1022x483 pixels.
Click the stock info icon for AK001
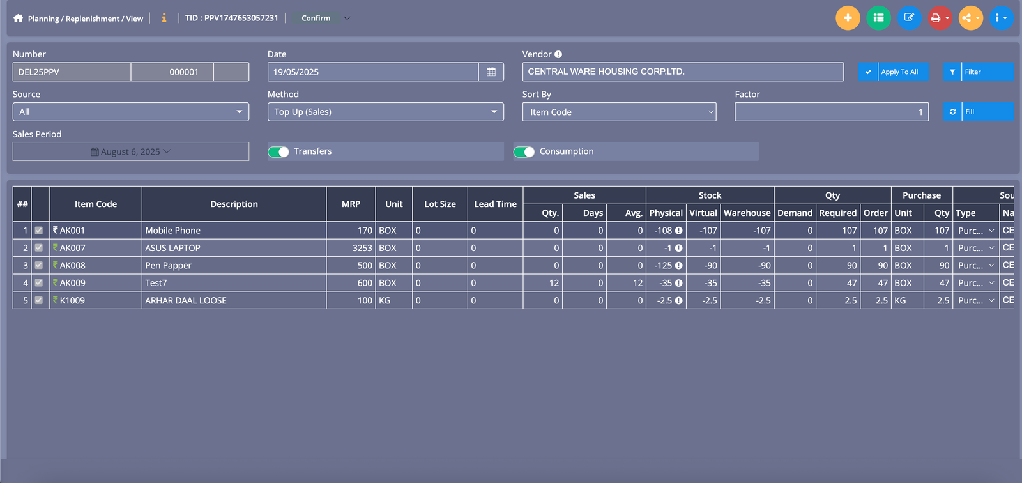(679, 231)
